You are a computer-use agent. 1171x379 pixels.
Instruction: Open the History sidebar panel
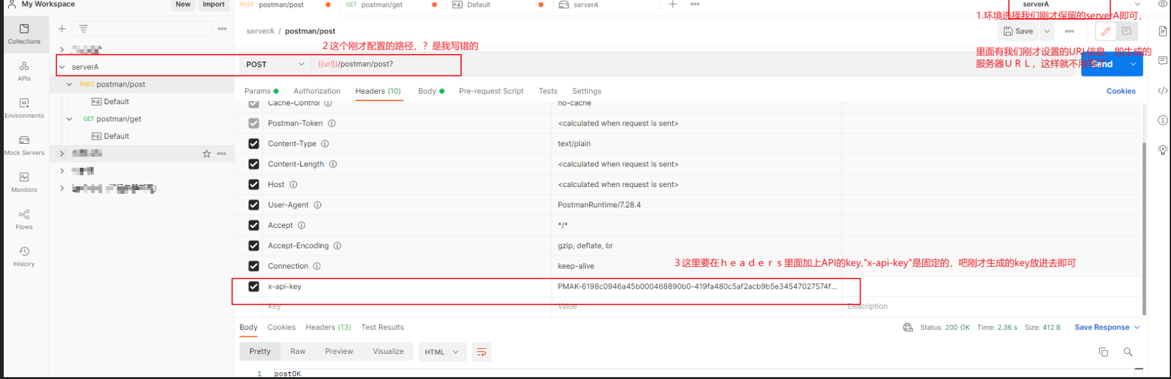25,256
